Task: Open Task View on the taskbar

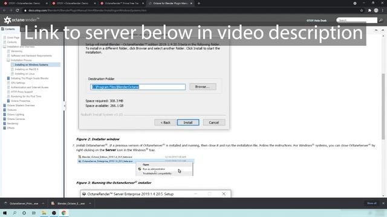Action: [34, 213]
